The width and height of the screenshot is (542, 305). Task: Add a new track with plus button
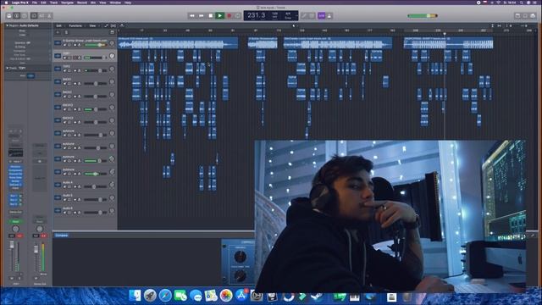[x=58, y=32]
